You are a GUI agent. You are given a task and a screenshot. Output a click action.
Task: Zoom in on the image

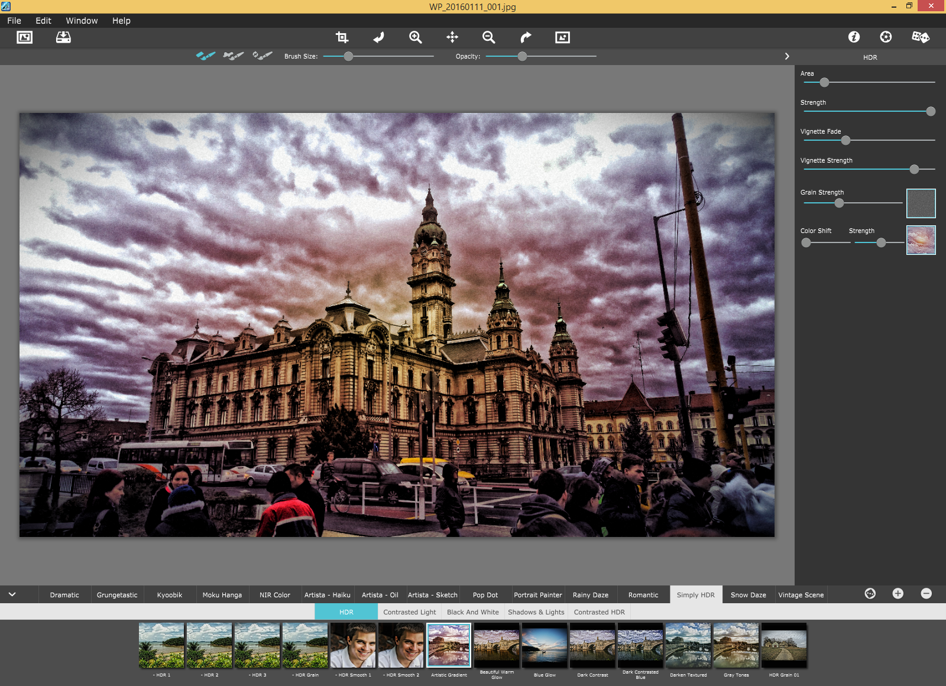416,37
